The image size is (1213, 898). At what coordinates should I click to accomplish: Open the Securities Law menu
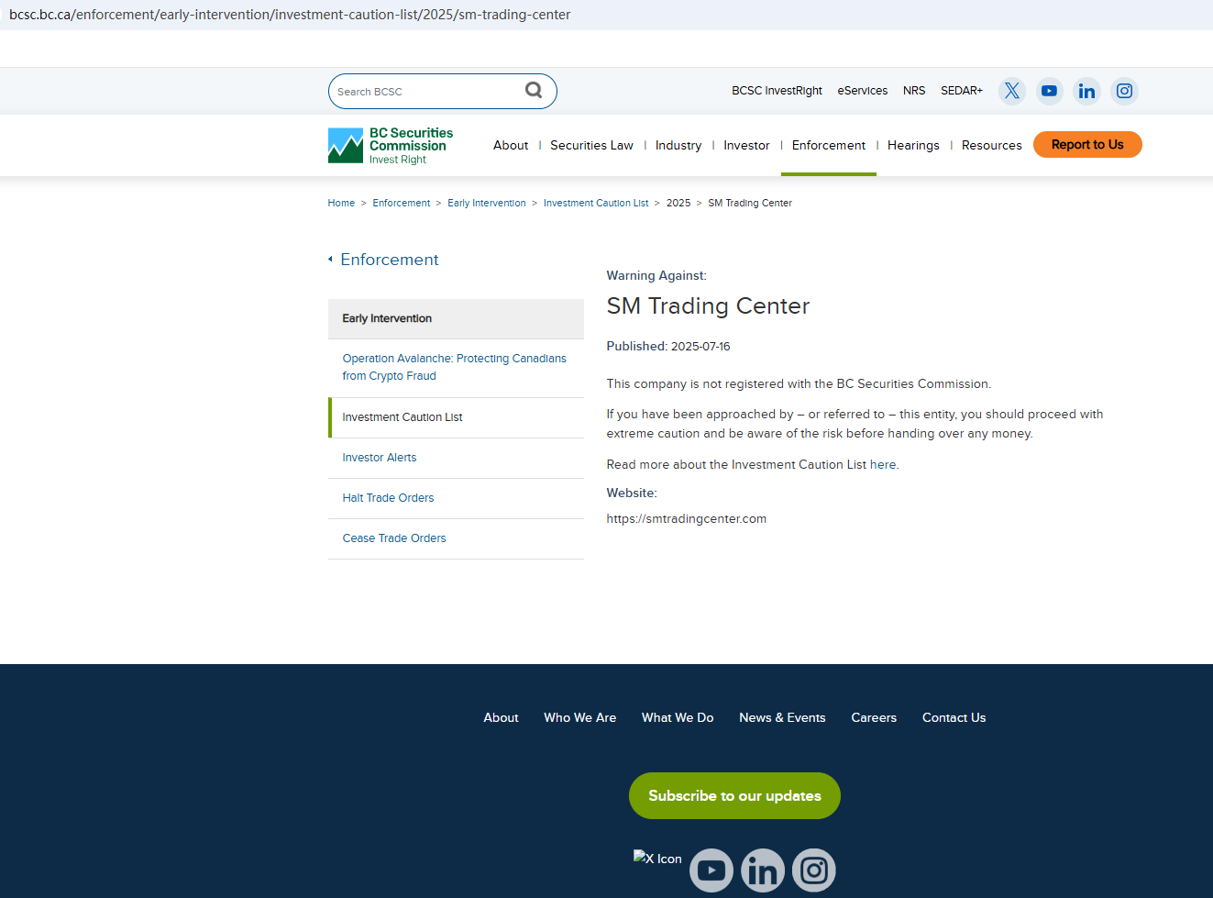pyautogui.click(x=591, y=145)
